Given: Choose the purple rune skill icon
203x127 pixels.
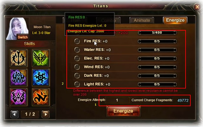Looking at the screenshot, I should pos(18,77).
